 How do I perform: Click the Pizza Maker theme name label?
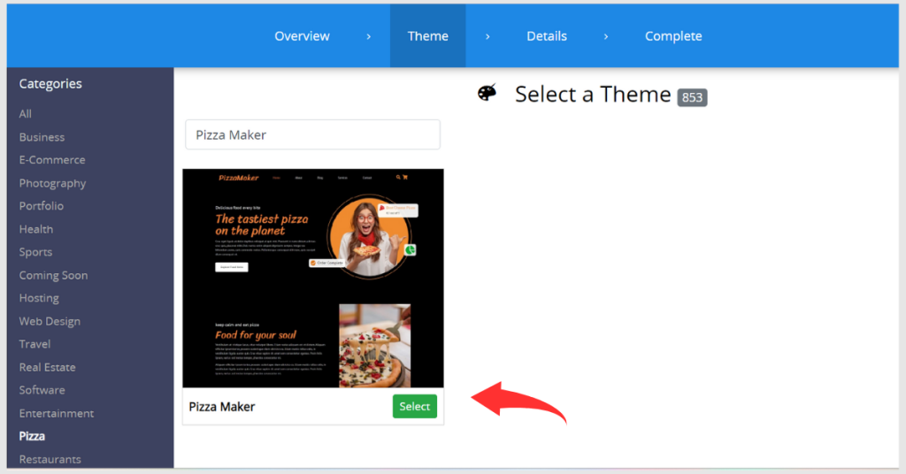(222, 407)
